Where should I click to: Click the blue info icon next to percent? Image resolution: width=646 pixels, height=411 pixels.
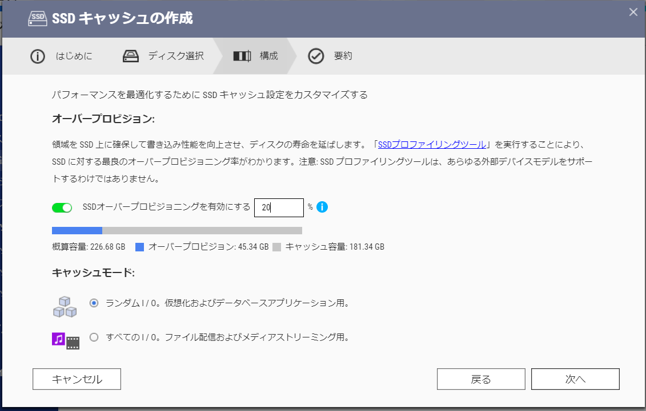coord(322,207)
